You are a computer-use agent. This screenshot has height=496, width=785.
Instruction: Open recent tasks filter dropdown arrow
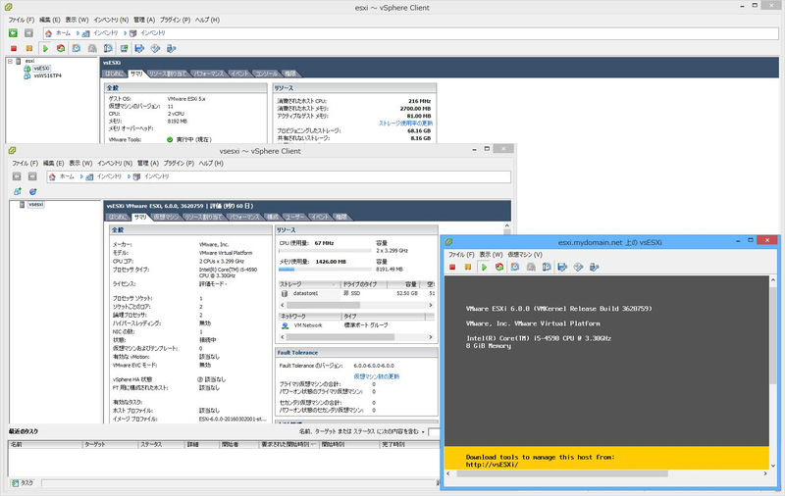pos(423,431)
